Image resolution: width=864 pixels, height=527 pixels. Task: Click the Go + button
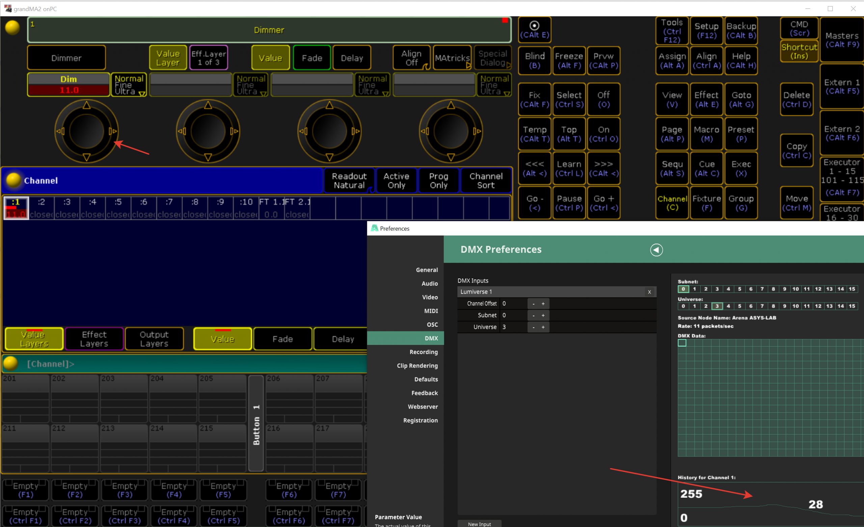point(603,203)
